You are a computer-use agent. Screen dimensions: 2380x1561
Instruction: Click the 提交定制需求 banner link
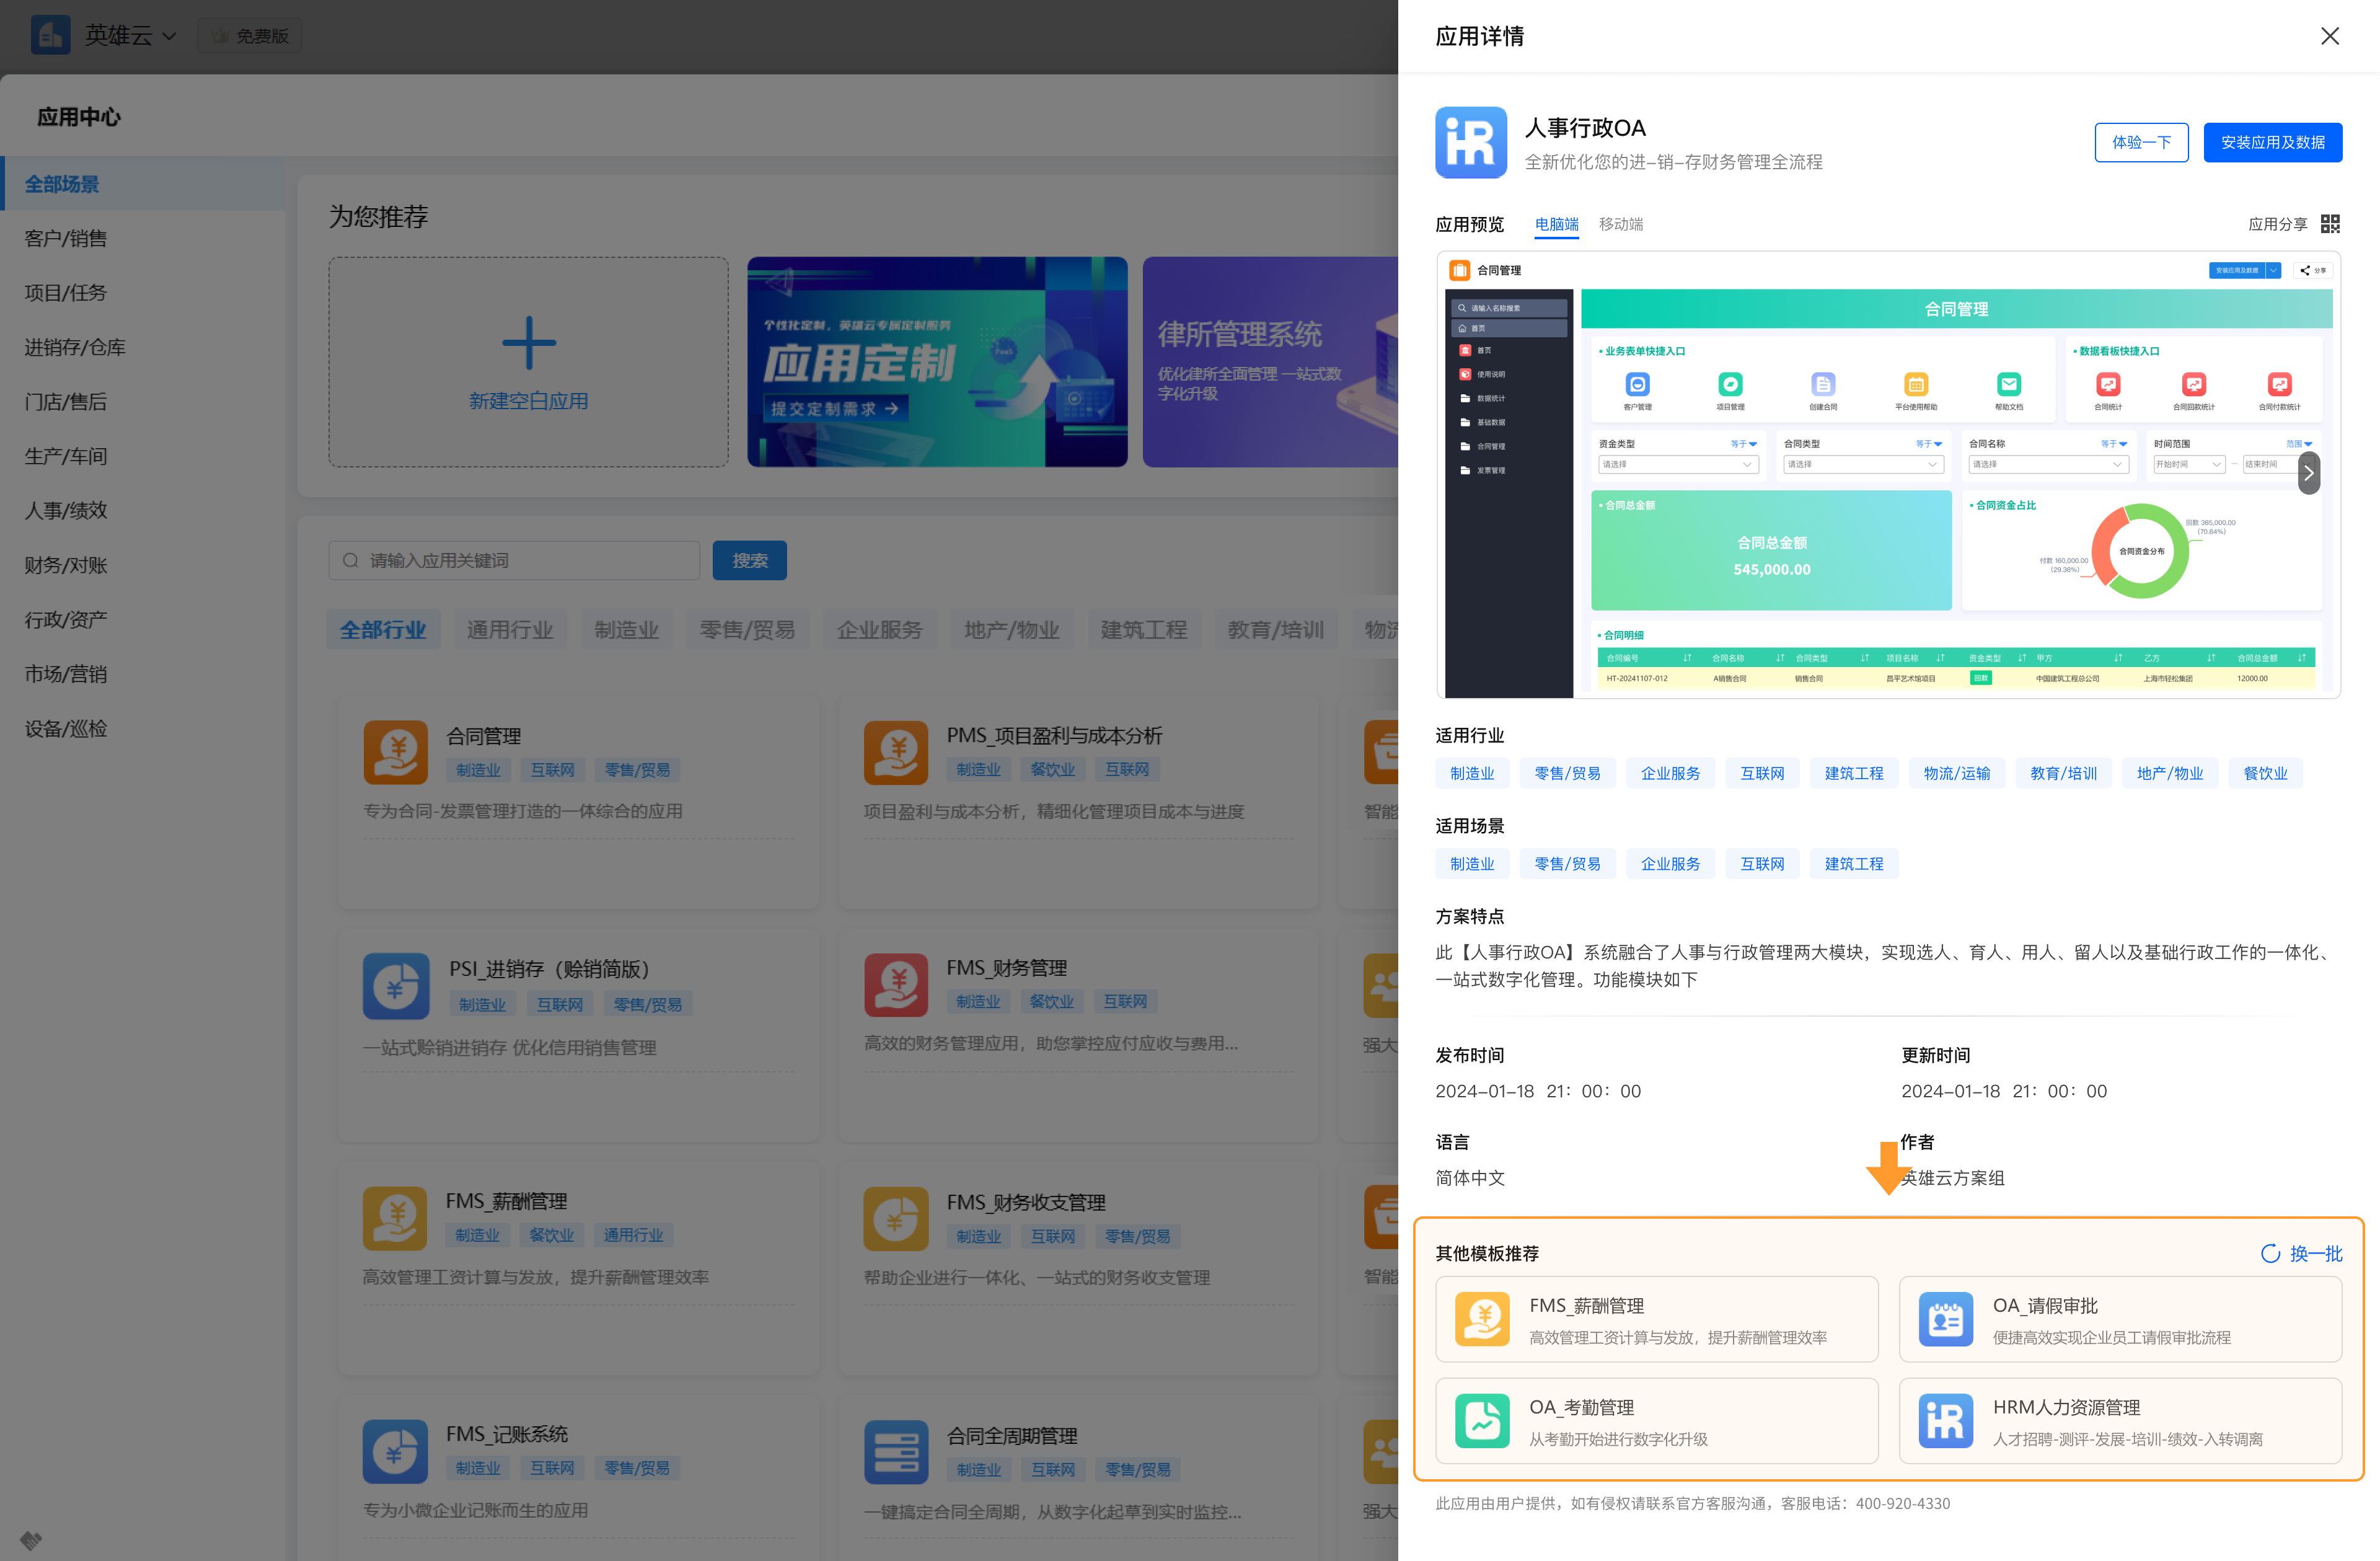[x=836, y=409]
